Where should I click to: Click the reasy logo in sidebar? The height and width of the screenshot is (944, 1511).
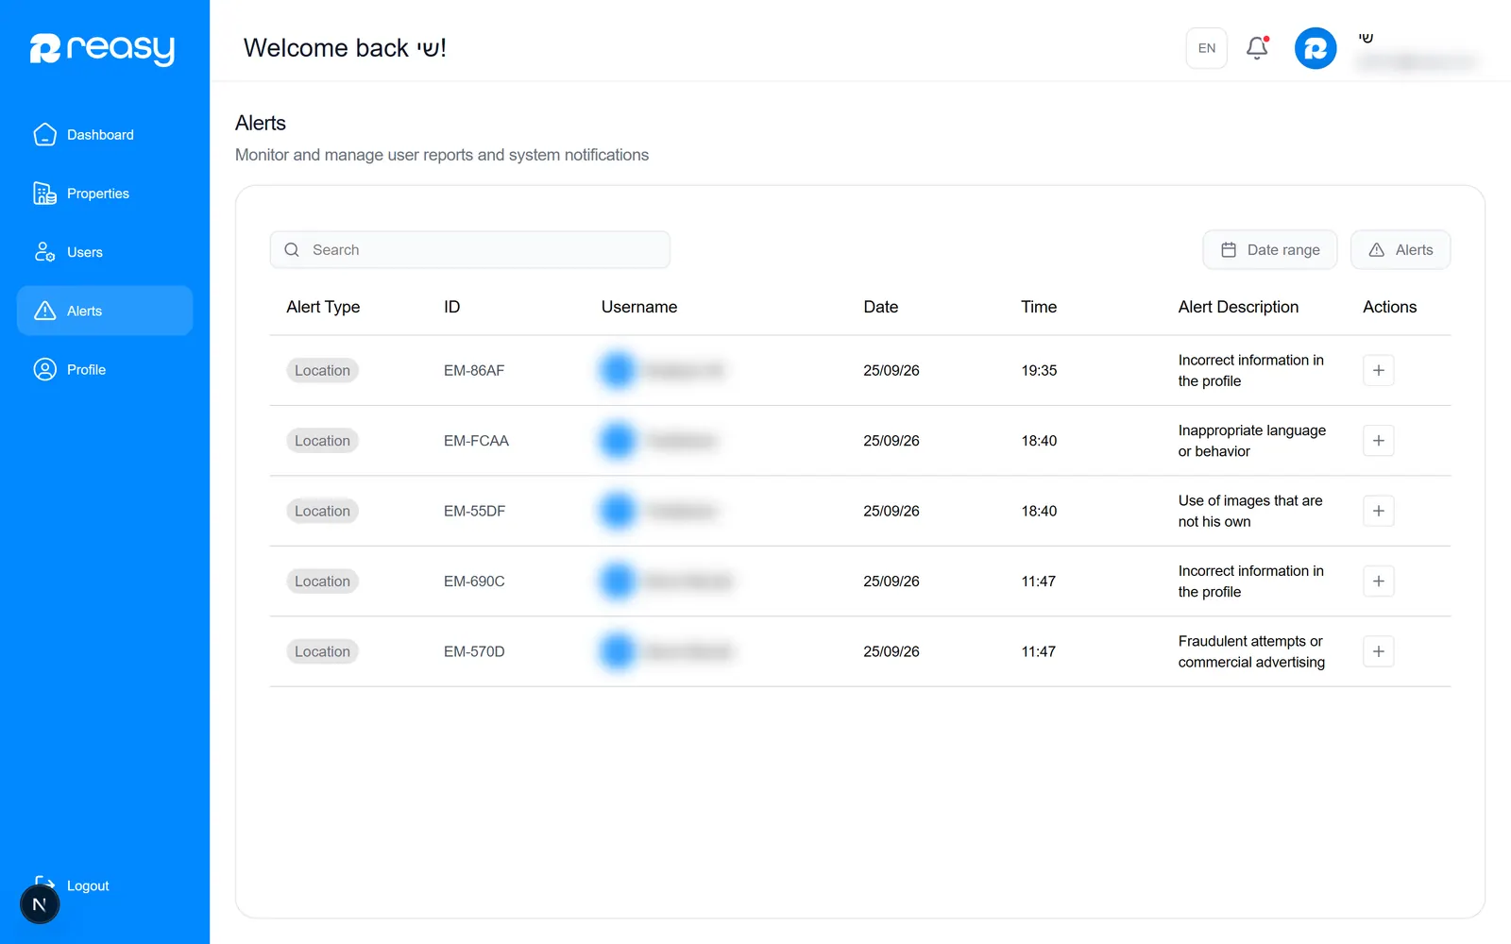(x=102, y=48)
